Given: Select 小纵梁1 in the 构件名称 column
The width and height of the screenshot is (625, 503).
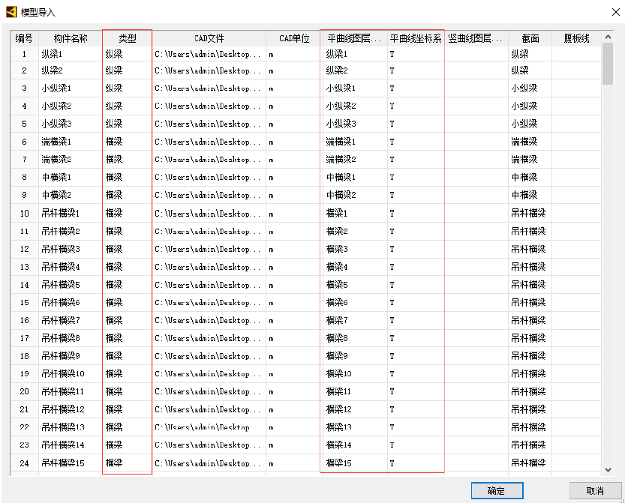Looking at the screenshot, I should (x=56, y=88).
